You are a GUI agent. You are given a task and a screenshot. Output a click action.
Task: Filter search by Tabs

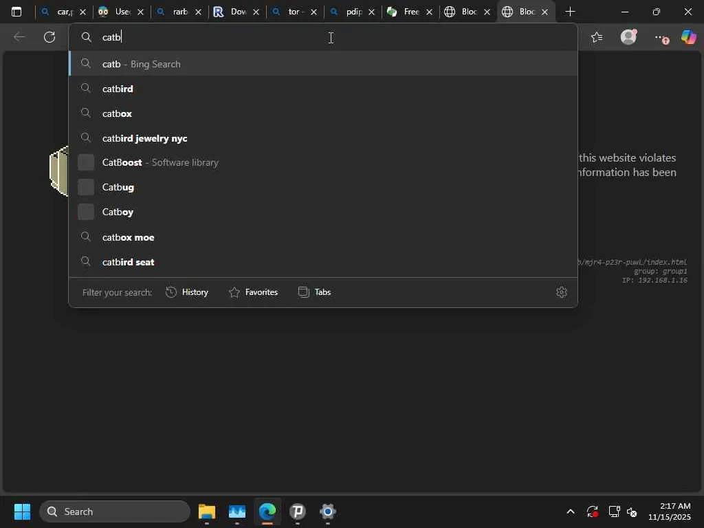tap(314, 292)
